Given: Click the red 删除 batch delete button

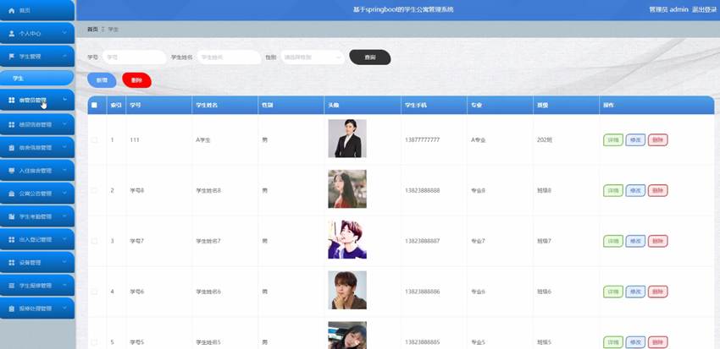Looking at the screenshot, I should coord(137,80).
